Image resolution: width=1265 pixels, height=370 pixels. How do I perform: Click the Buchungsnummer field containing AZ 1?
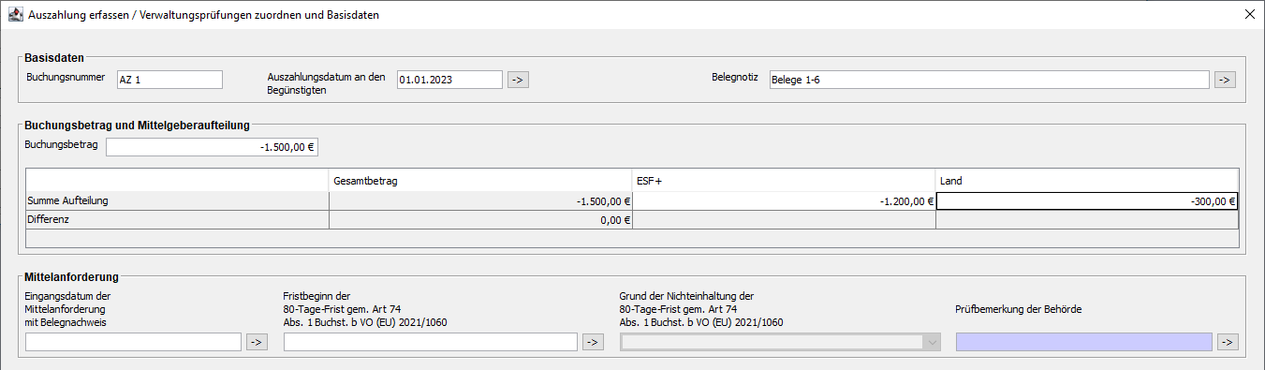coord(169,80)
